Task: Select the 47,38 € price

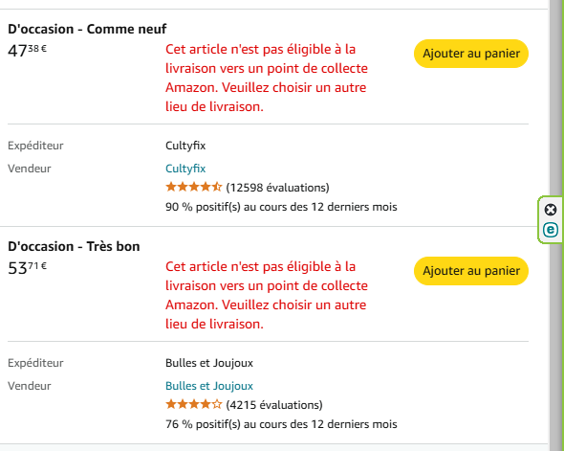Action: (x=28, y=50)
